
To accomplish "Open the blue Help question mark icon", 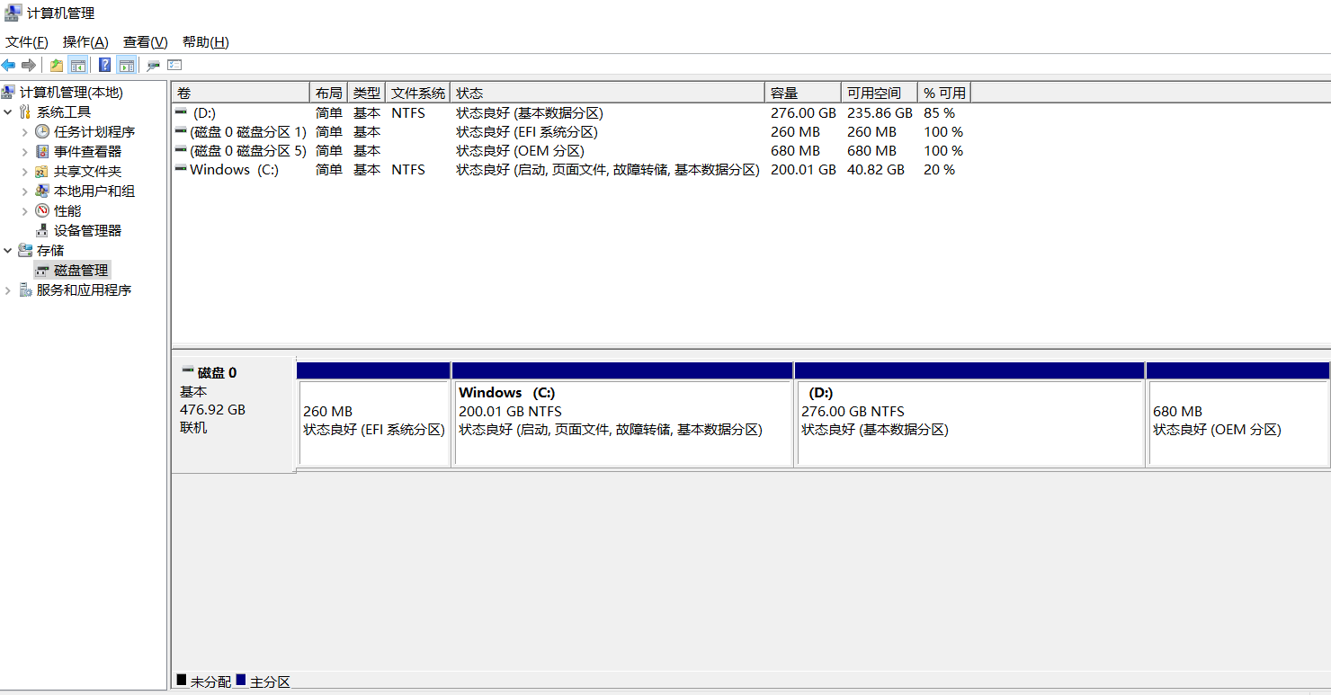I will 105,65.
